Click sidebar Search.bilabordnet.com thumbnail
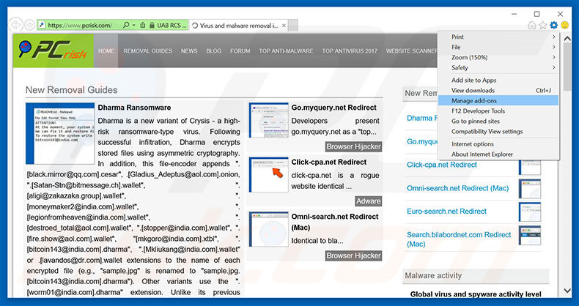 pos(530,236)
